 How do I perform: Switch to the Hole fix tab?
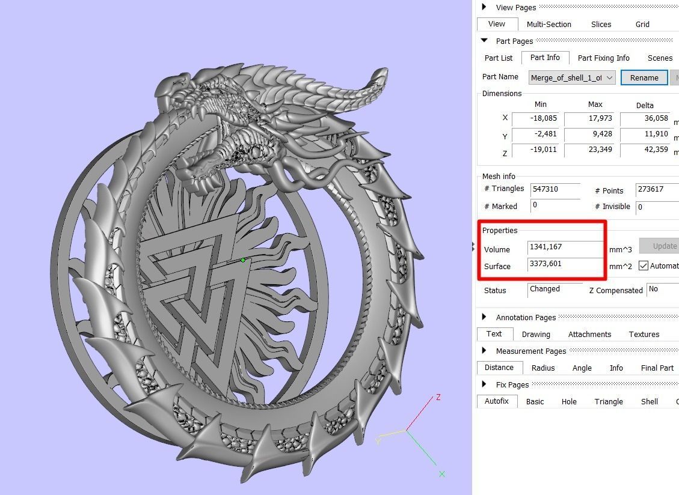point(569,402)
